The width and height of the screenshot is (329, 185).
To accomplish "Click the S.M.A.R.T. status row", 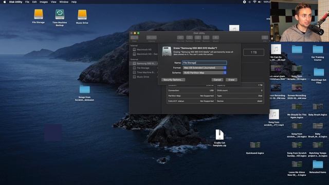I will pos(191,101).
